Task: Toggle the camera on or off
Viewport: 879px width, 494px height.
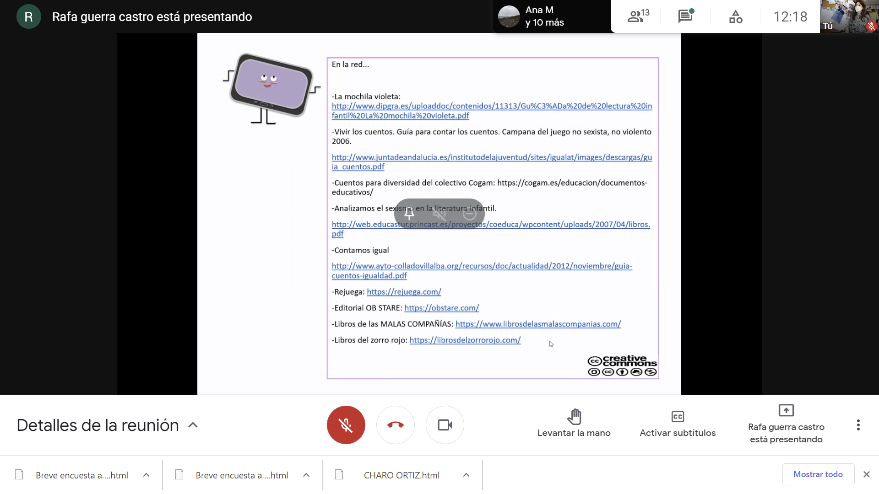Action: point(445,425)
